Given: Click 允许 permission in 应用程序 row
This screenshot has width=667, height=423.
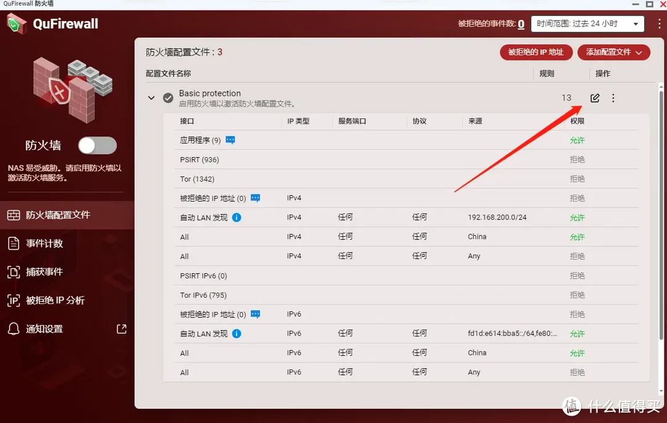Looking at the screenshot, I should (x=577, y=140).
